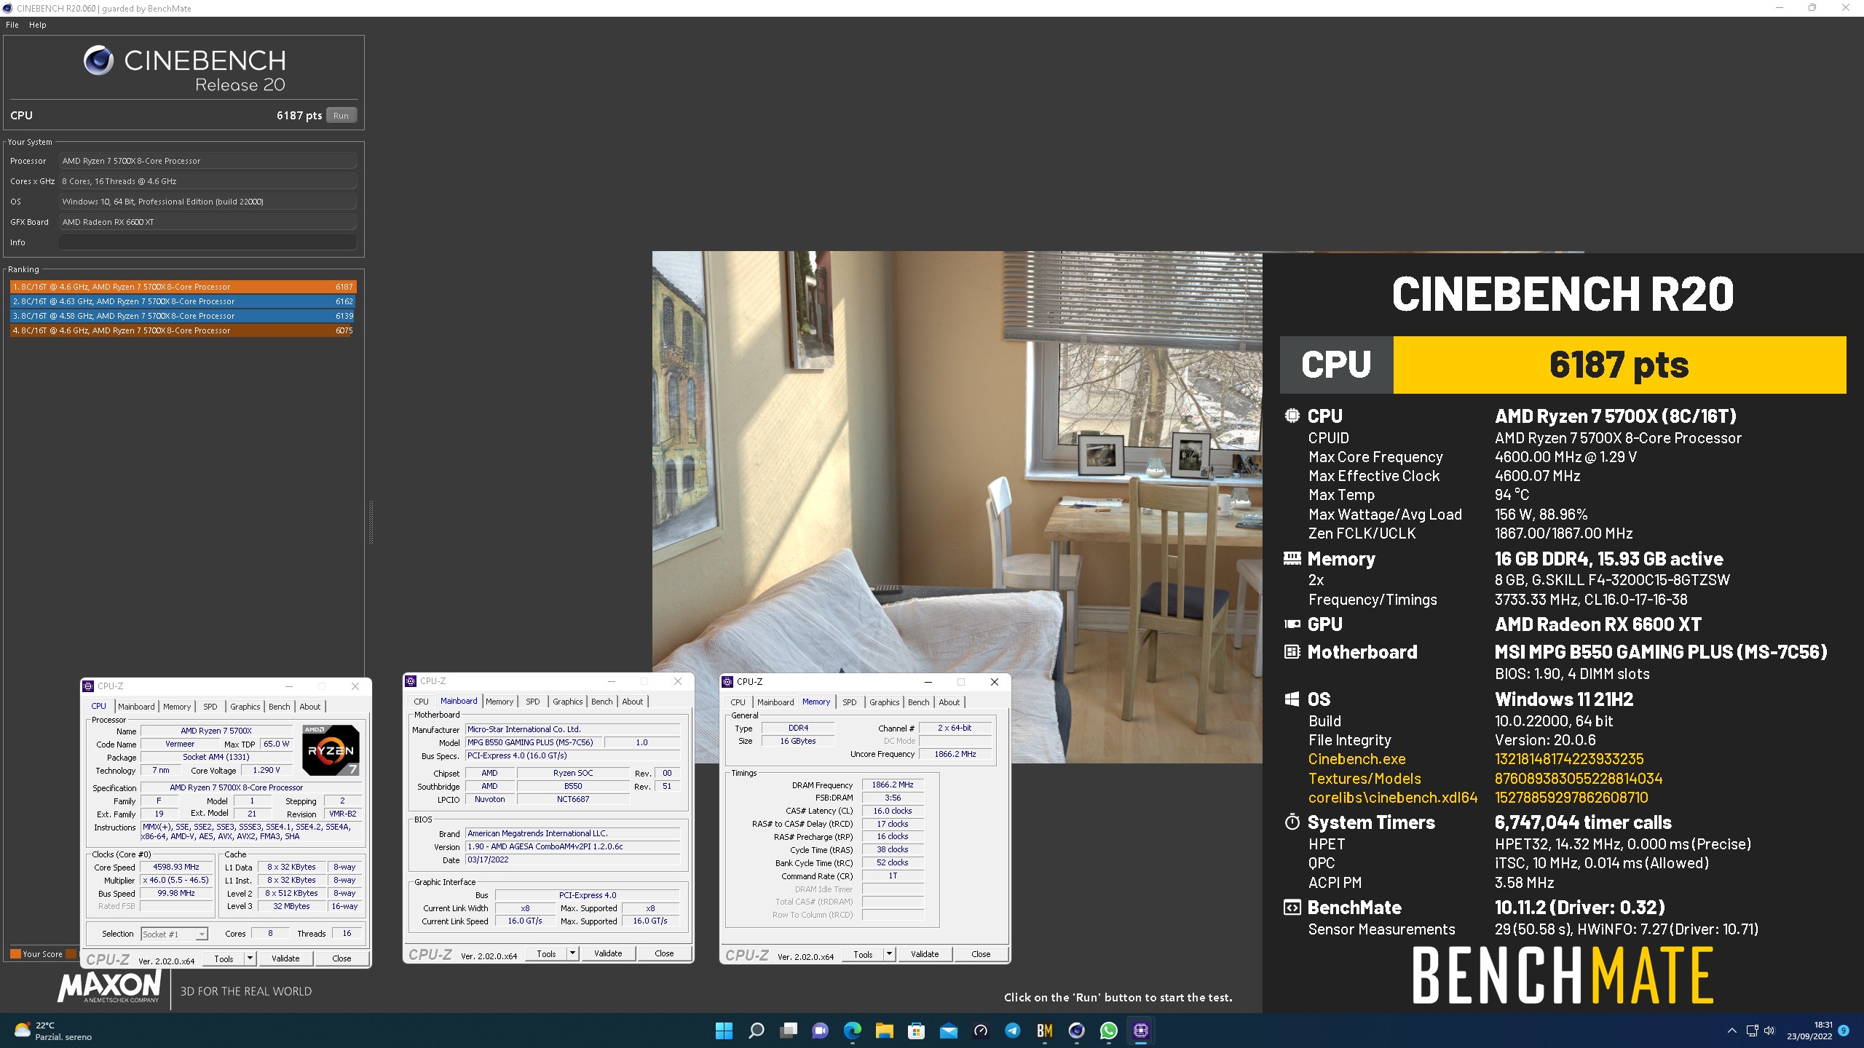The height and width of the screenshot is (1048, 1864).
Task: Click the Info field in Your System
Action: (208, 242)
